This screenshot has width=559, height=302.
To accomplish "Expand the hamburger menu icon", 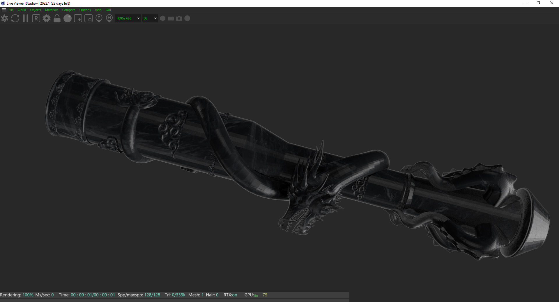I will [x=4, y=10].
